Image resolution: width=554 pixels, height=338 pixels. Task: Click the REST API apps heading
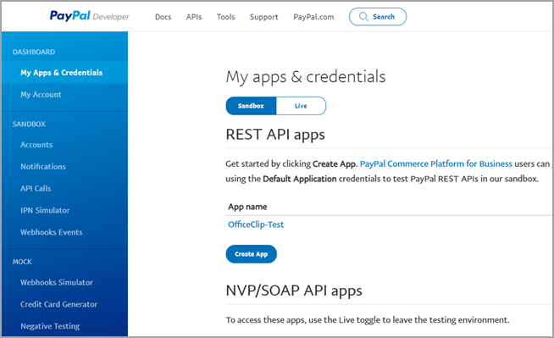click(x=275, y=135)
